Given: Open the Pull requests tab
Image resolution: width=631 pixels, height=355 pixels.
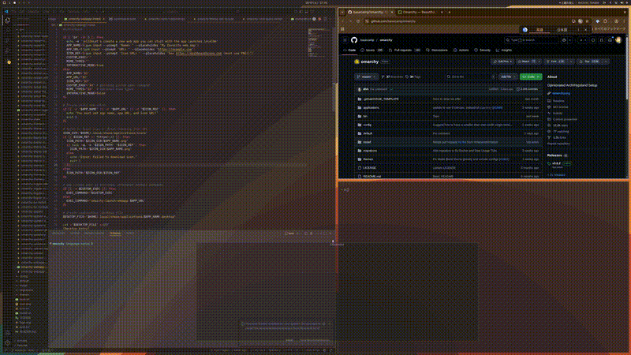Looking at the screenshot, I should point(405,50).
